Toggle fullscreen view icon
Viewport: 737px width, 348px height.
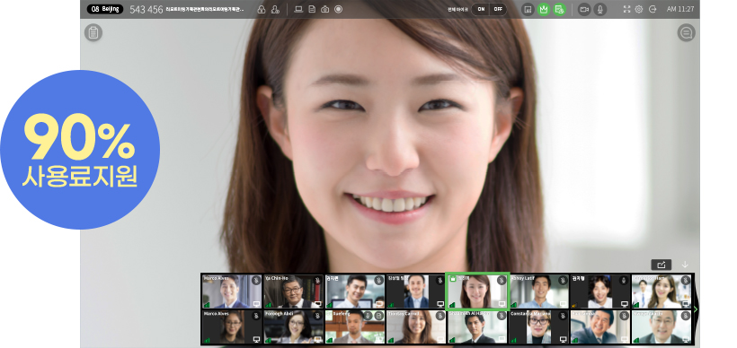click(x=626, y=9)
